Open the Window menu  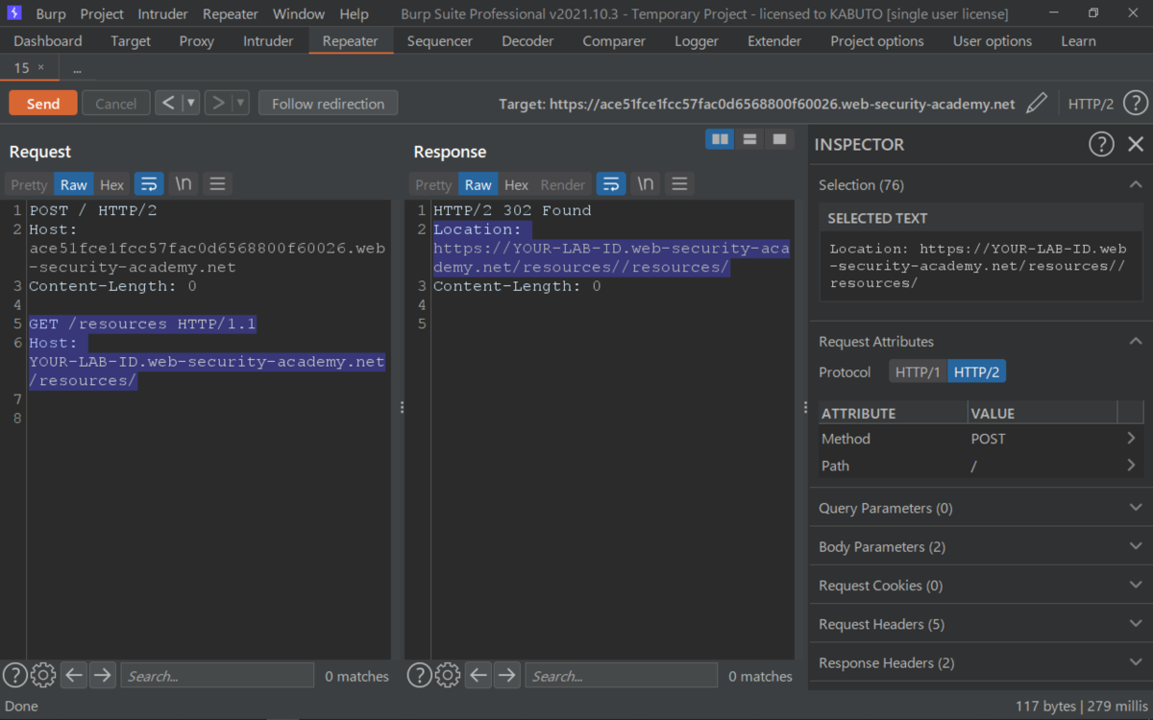click(299, 14)
